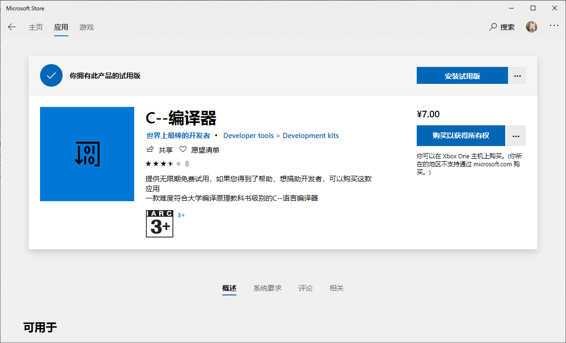
Task: Click the C--编译器 title text
Action: pyautogui.click(x=181, y=119)
